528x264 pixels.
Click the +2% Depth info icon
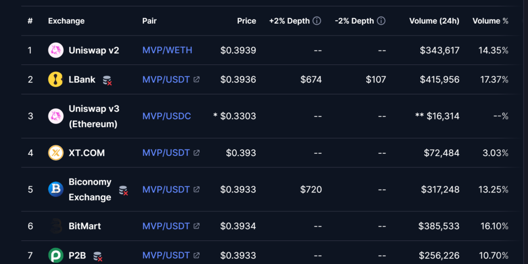point(317,21)
